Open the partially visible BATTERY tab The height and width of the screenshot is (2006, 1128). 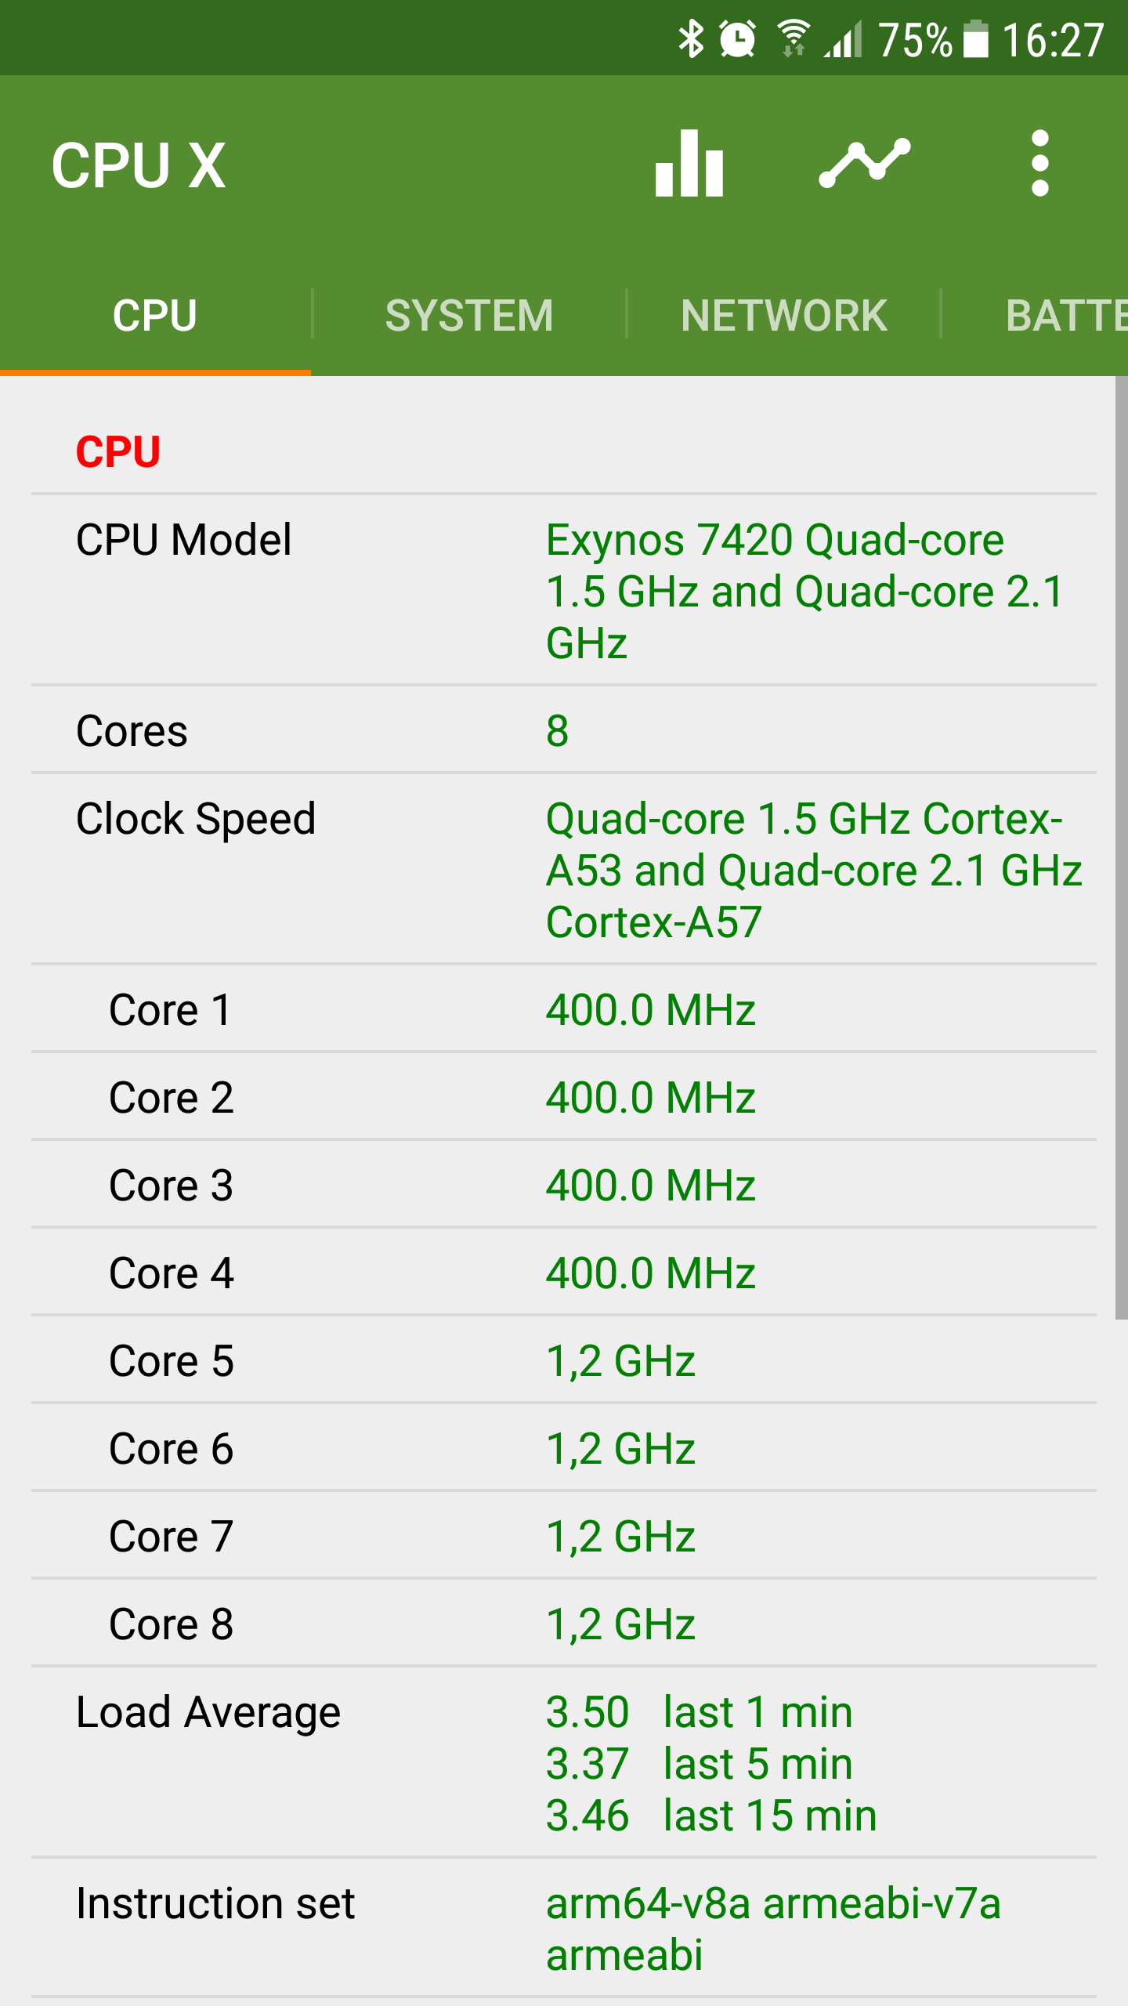1035,315
